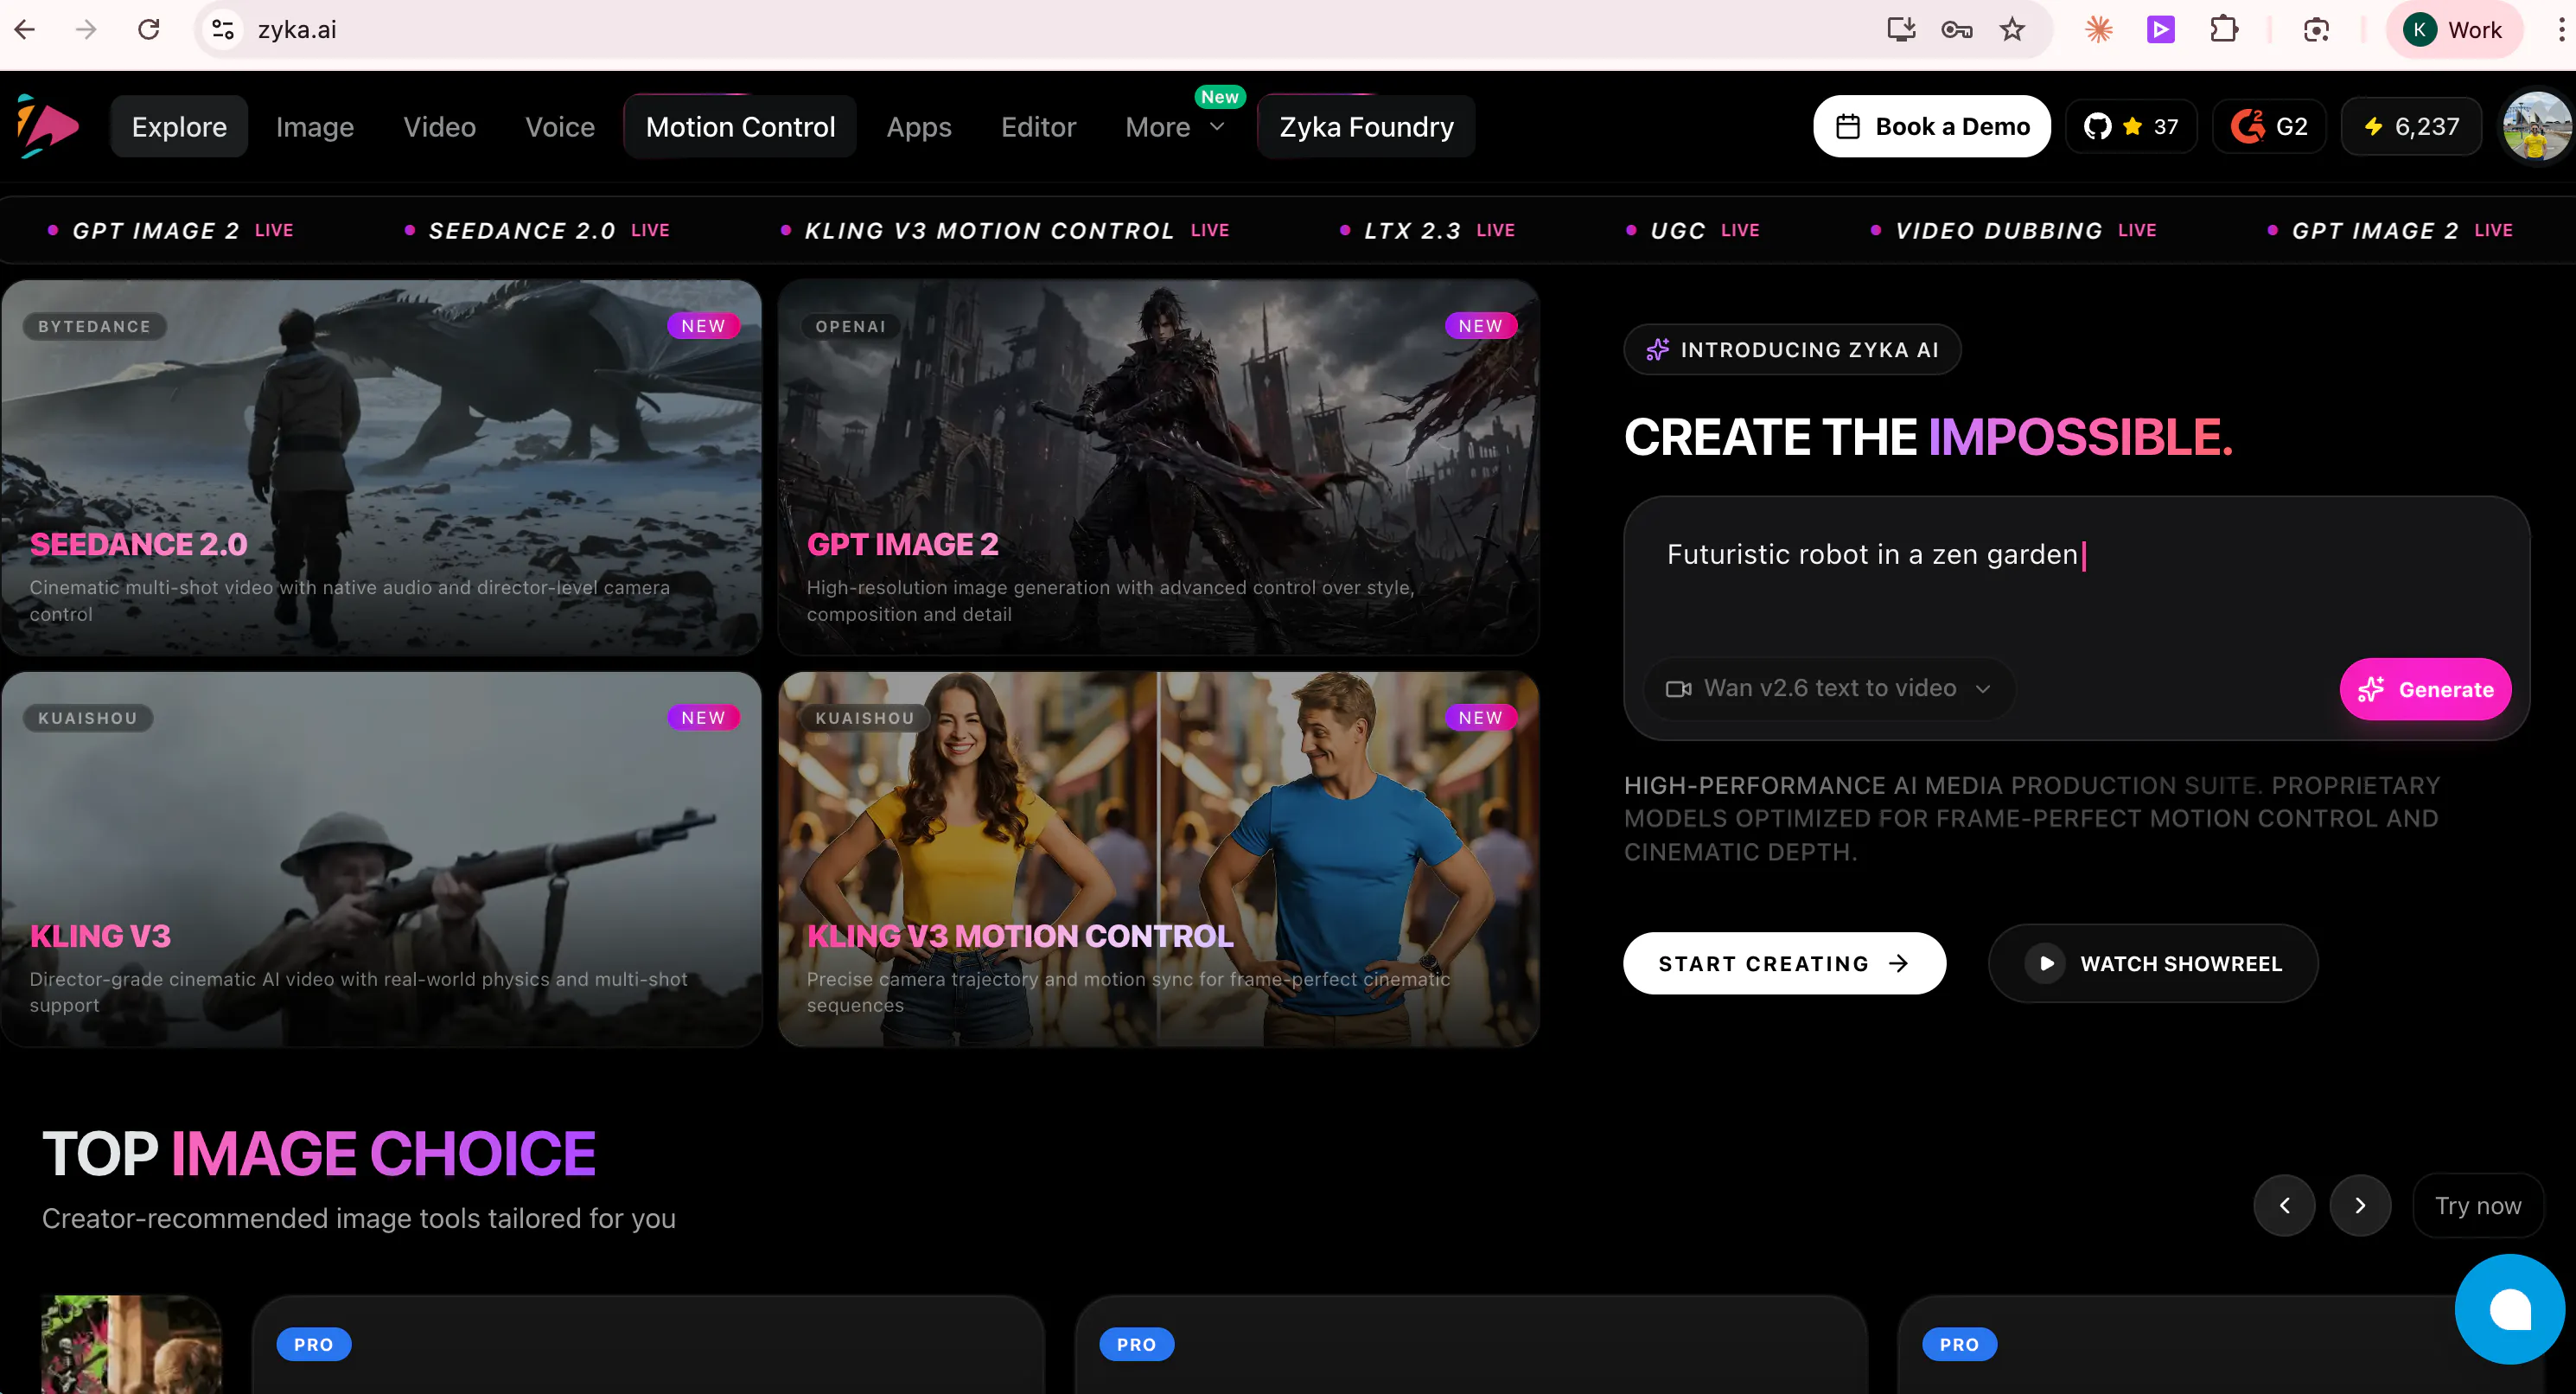The width and height of the screenshot is (2576, 1394).
Task: Go back with browser back arrow
Action: point(25,30)
